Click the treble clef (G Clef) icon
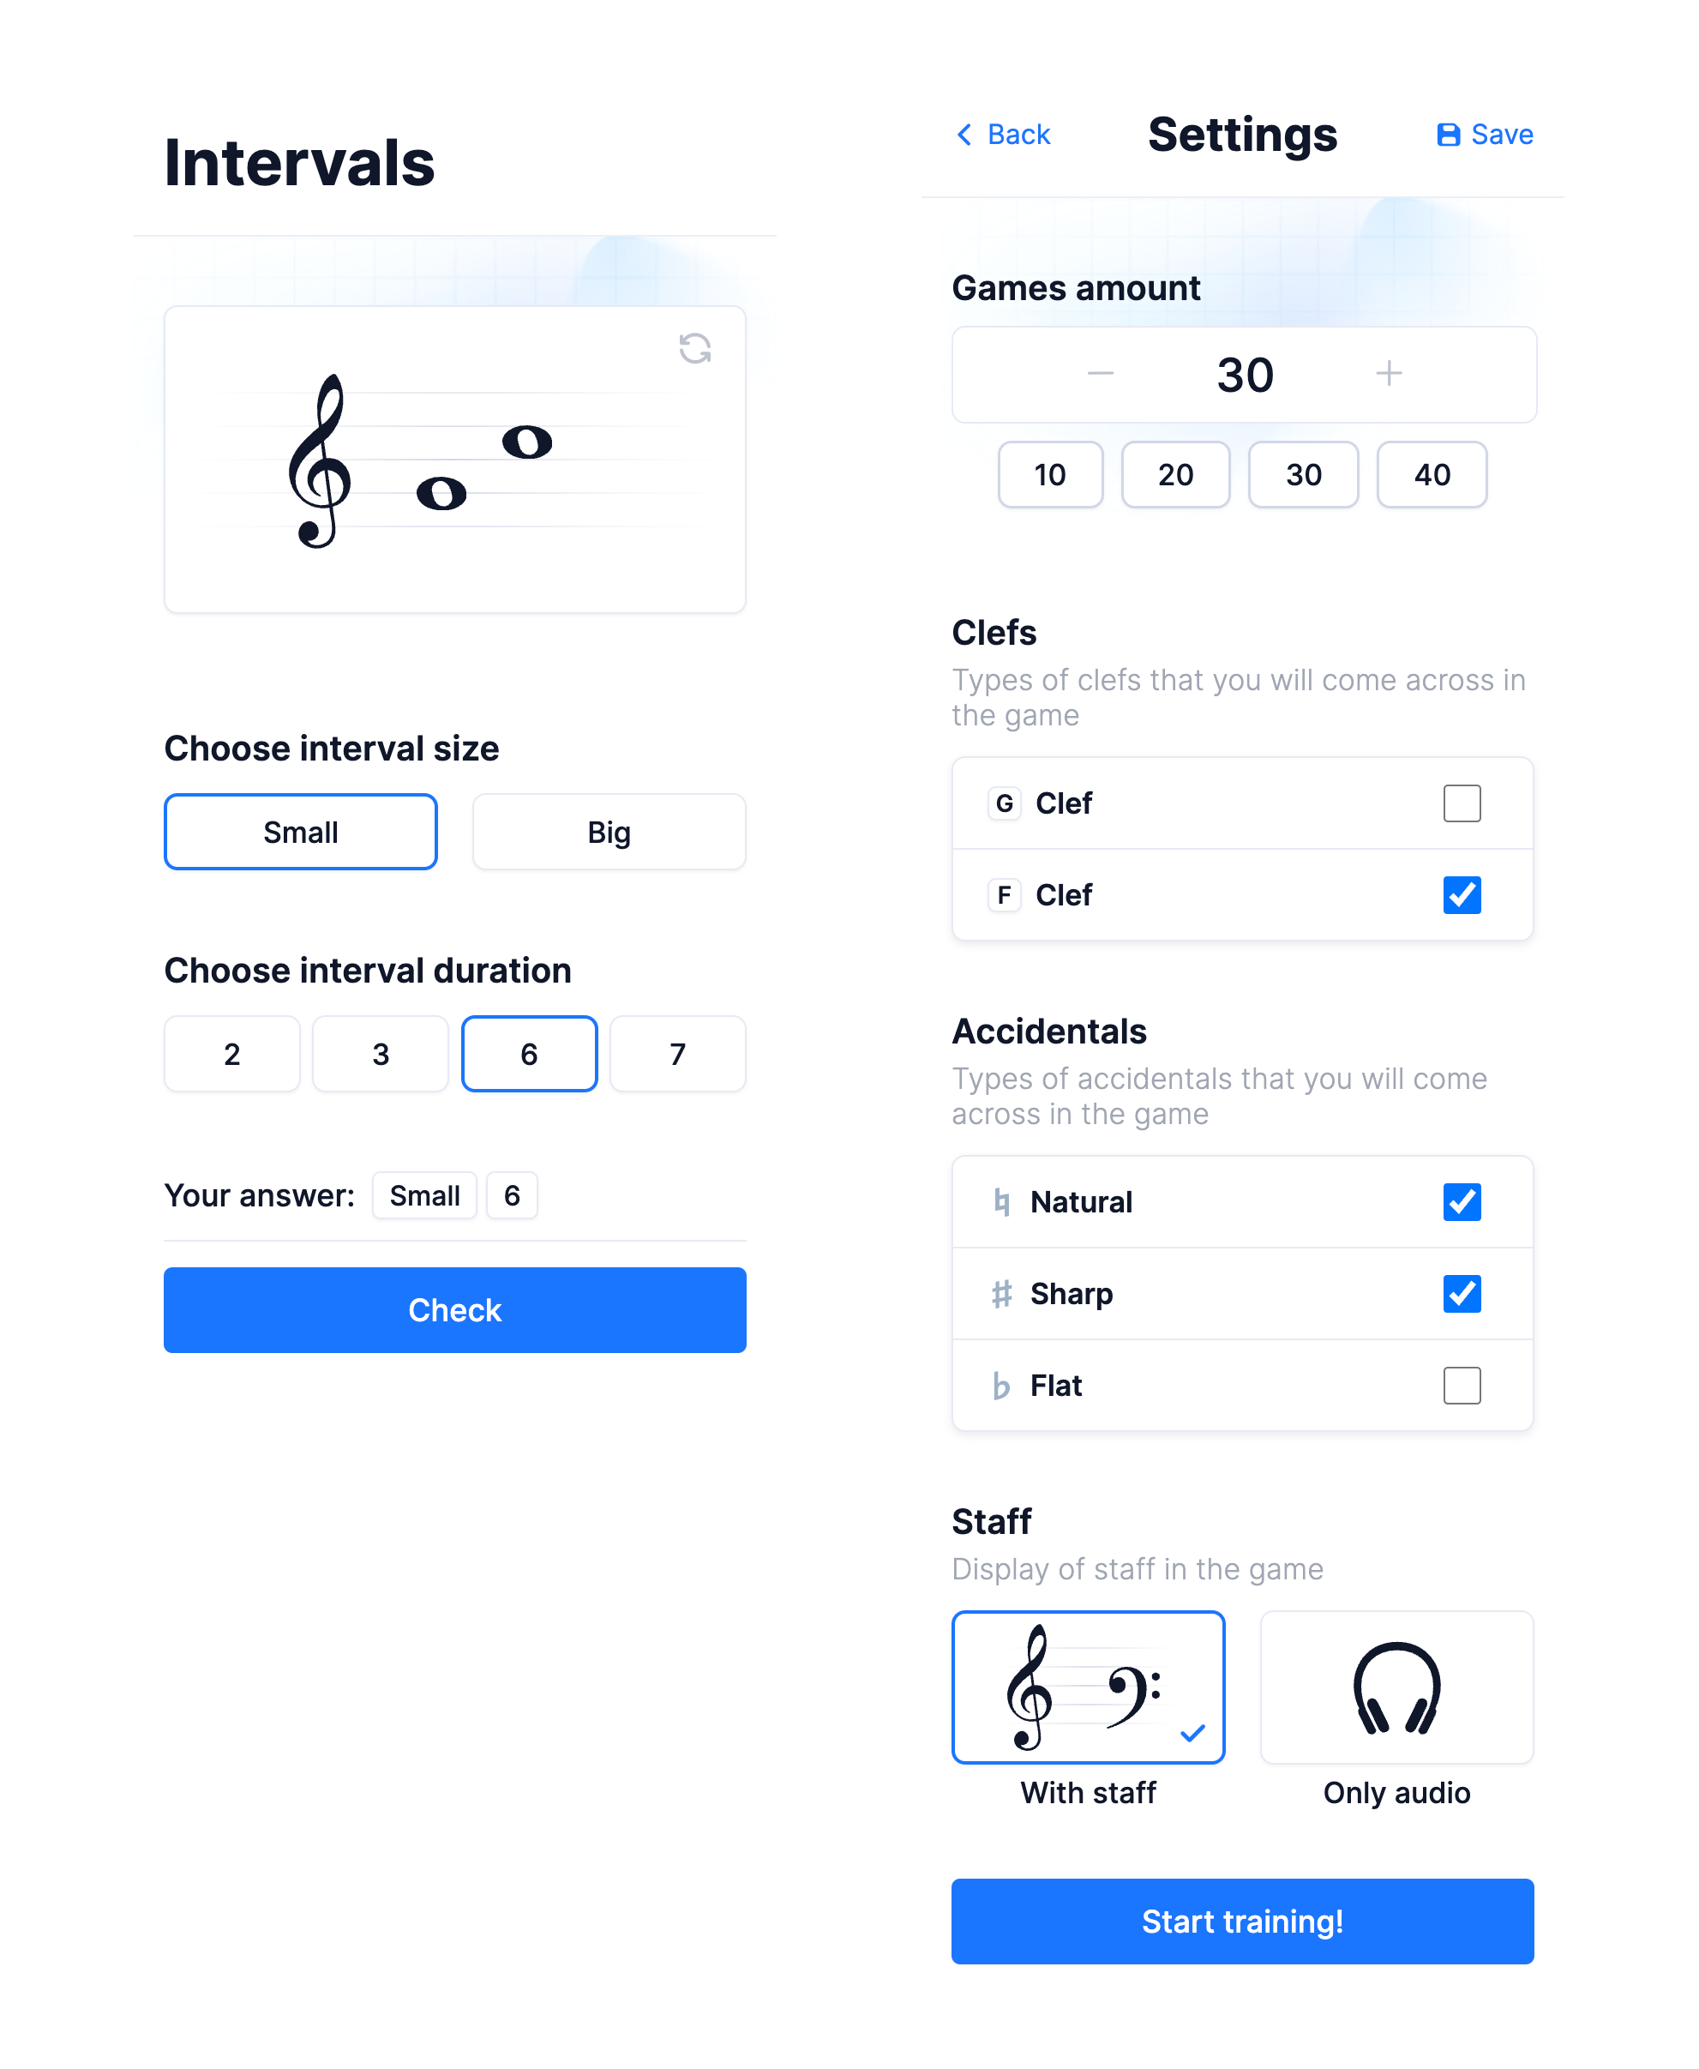The width and height of the screenshot is (1699, 2069). [x=1001, y=801]
